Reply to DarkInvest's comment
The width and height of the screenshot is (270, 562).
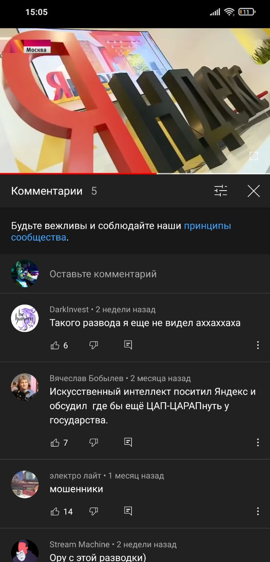pyautogui.click(x=128, y=345)
